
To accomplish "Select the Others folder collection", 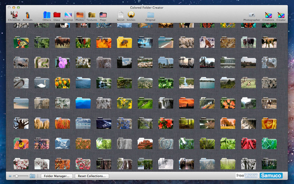I will point(47,16).
